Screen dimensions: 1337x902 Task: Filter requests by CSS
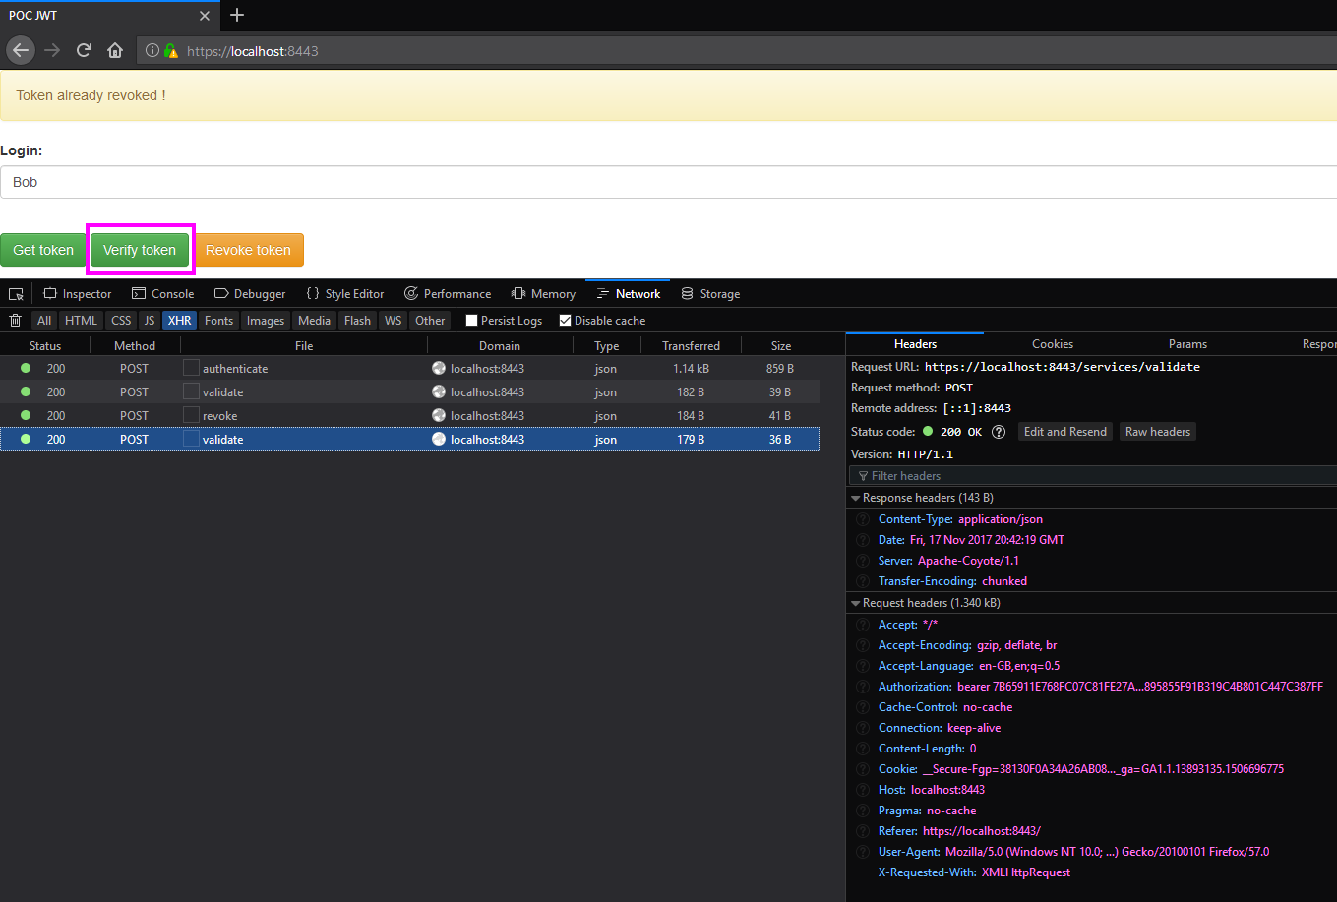pos(121,321)
